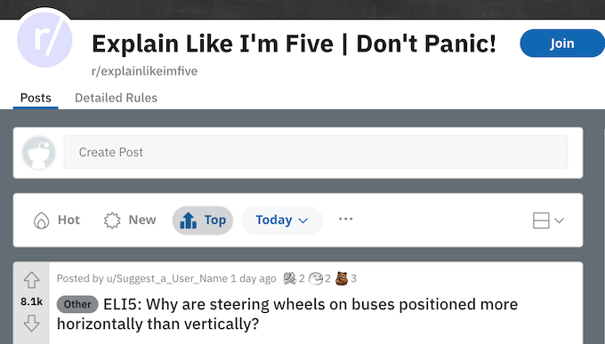605x344 pixels.
Task: Select the Posts tab
Action: click(36, 98)
